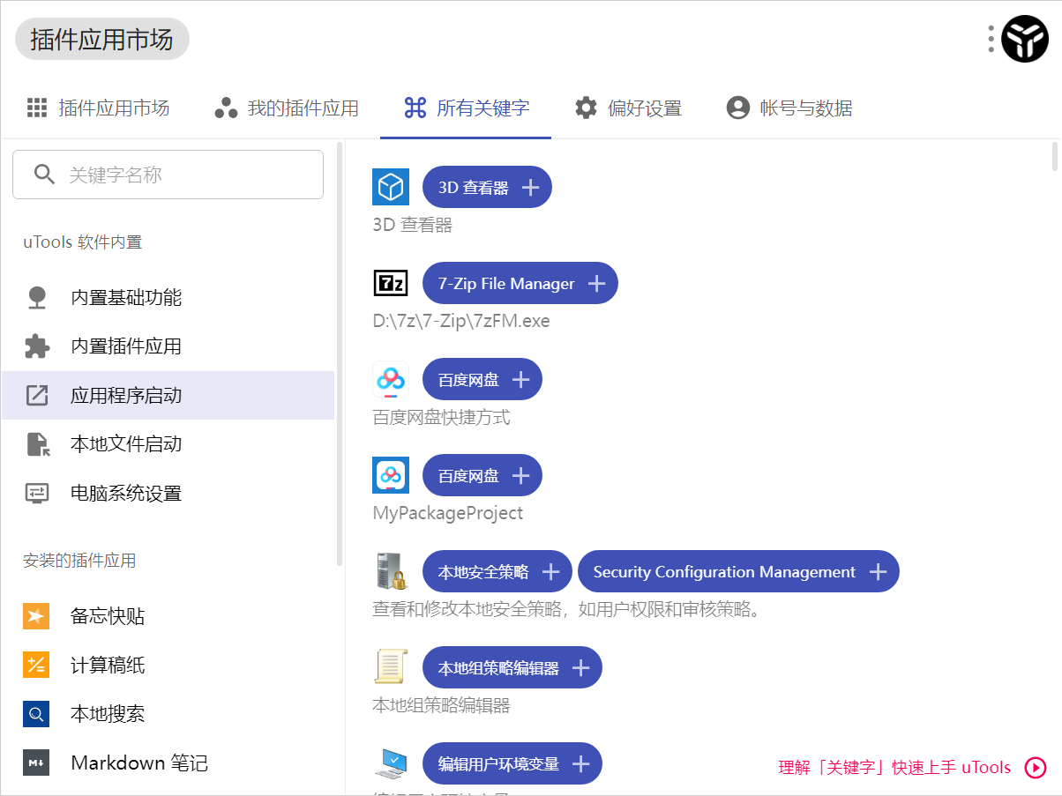1062x796 pixels.
Task: Open the vertical three-dot menu
Action: pyautogui.click(x=991, y=39)
